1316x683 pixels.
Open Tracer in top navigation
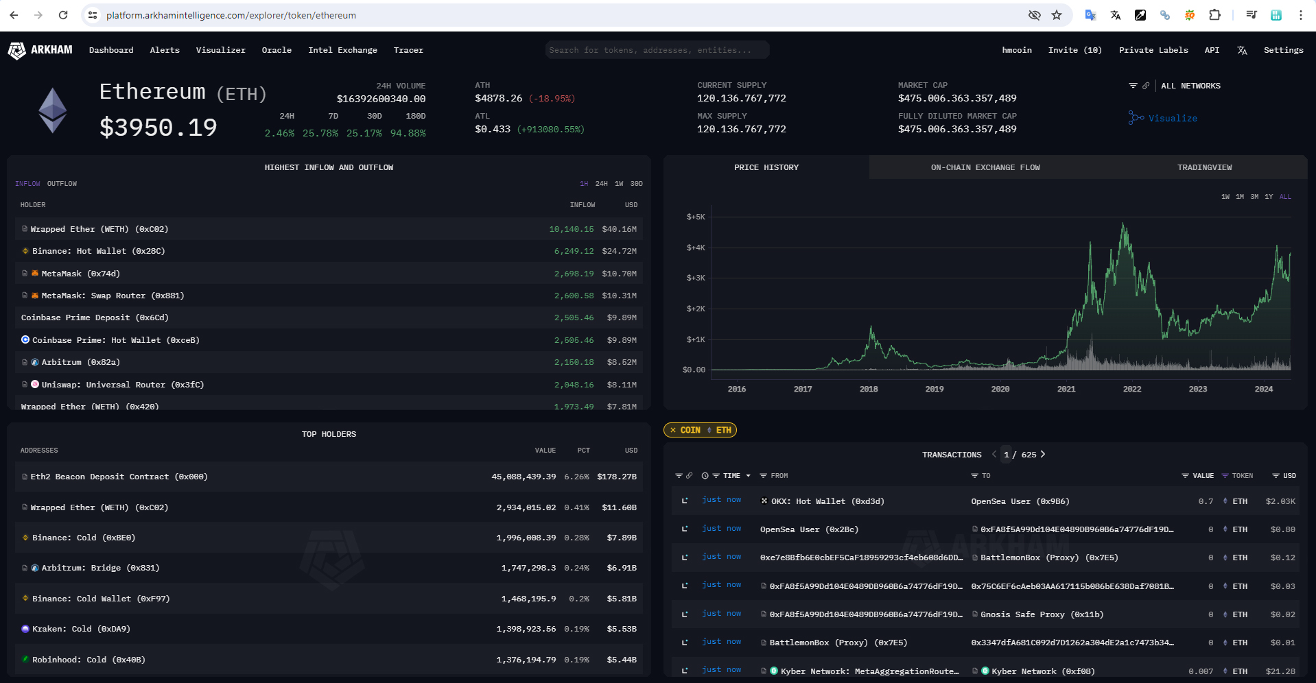[408, 50]
